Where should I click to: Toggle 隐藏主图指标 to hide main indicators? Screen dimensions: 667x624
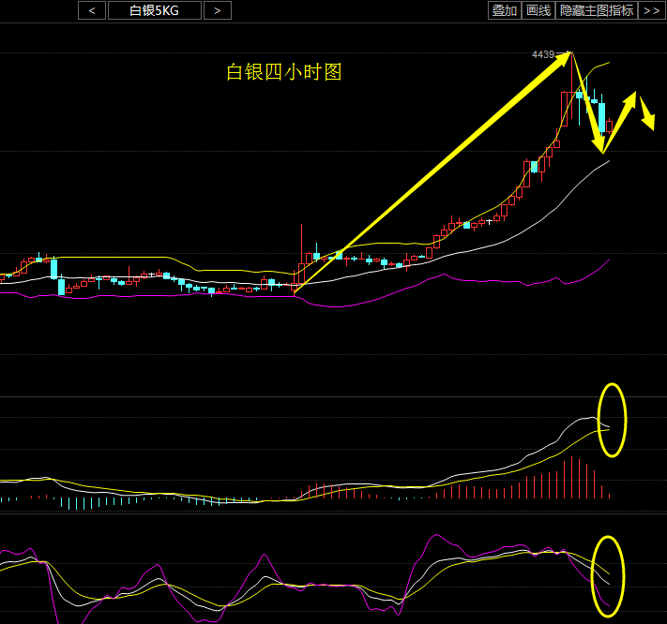coord(597,10)
